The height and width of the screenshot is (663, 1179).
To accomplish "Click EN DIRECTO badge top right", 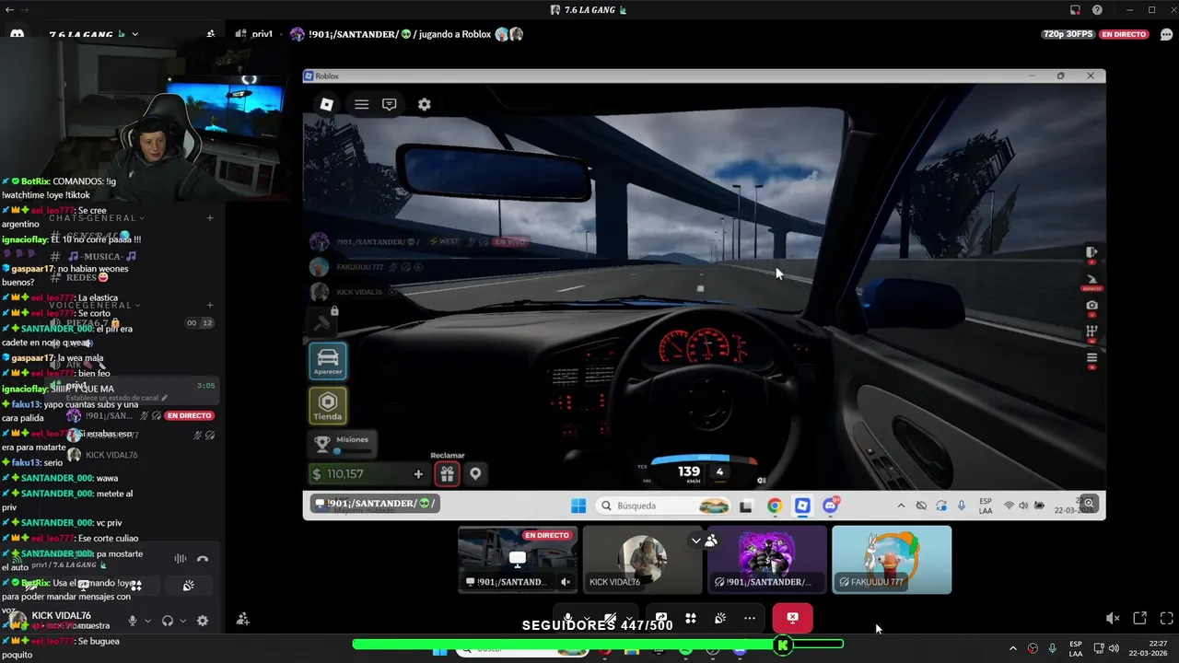I will click(1124, 34).
